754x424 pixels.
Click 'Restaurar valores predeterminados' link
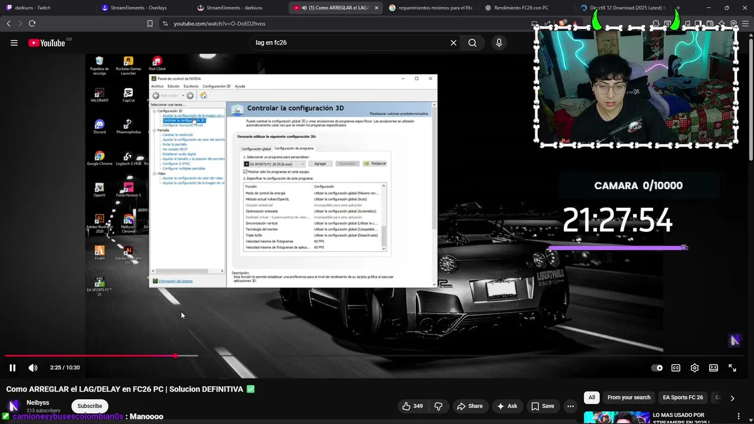click(399, 113)
